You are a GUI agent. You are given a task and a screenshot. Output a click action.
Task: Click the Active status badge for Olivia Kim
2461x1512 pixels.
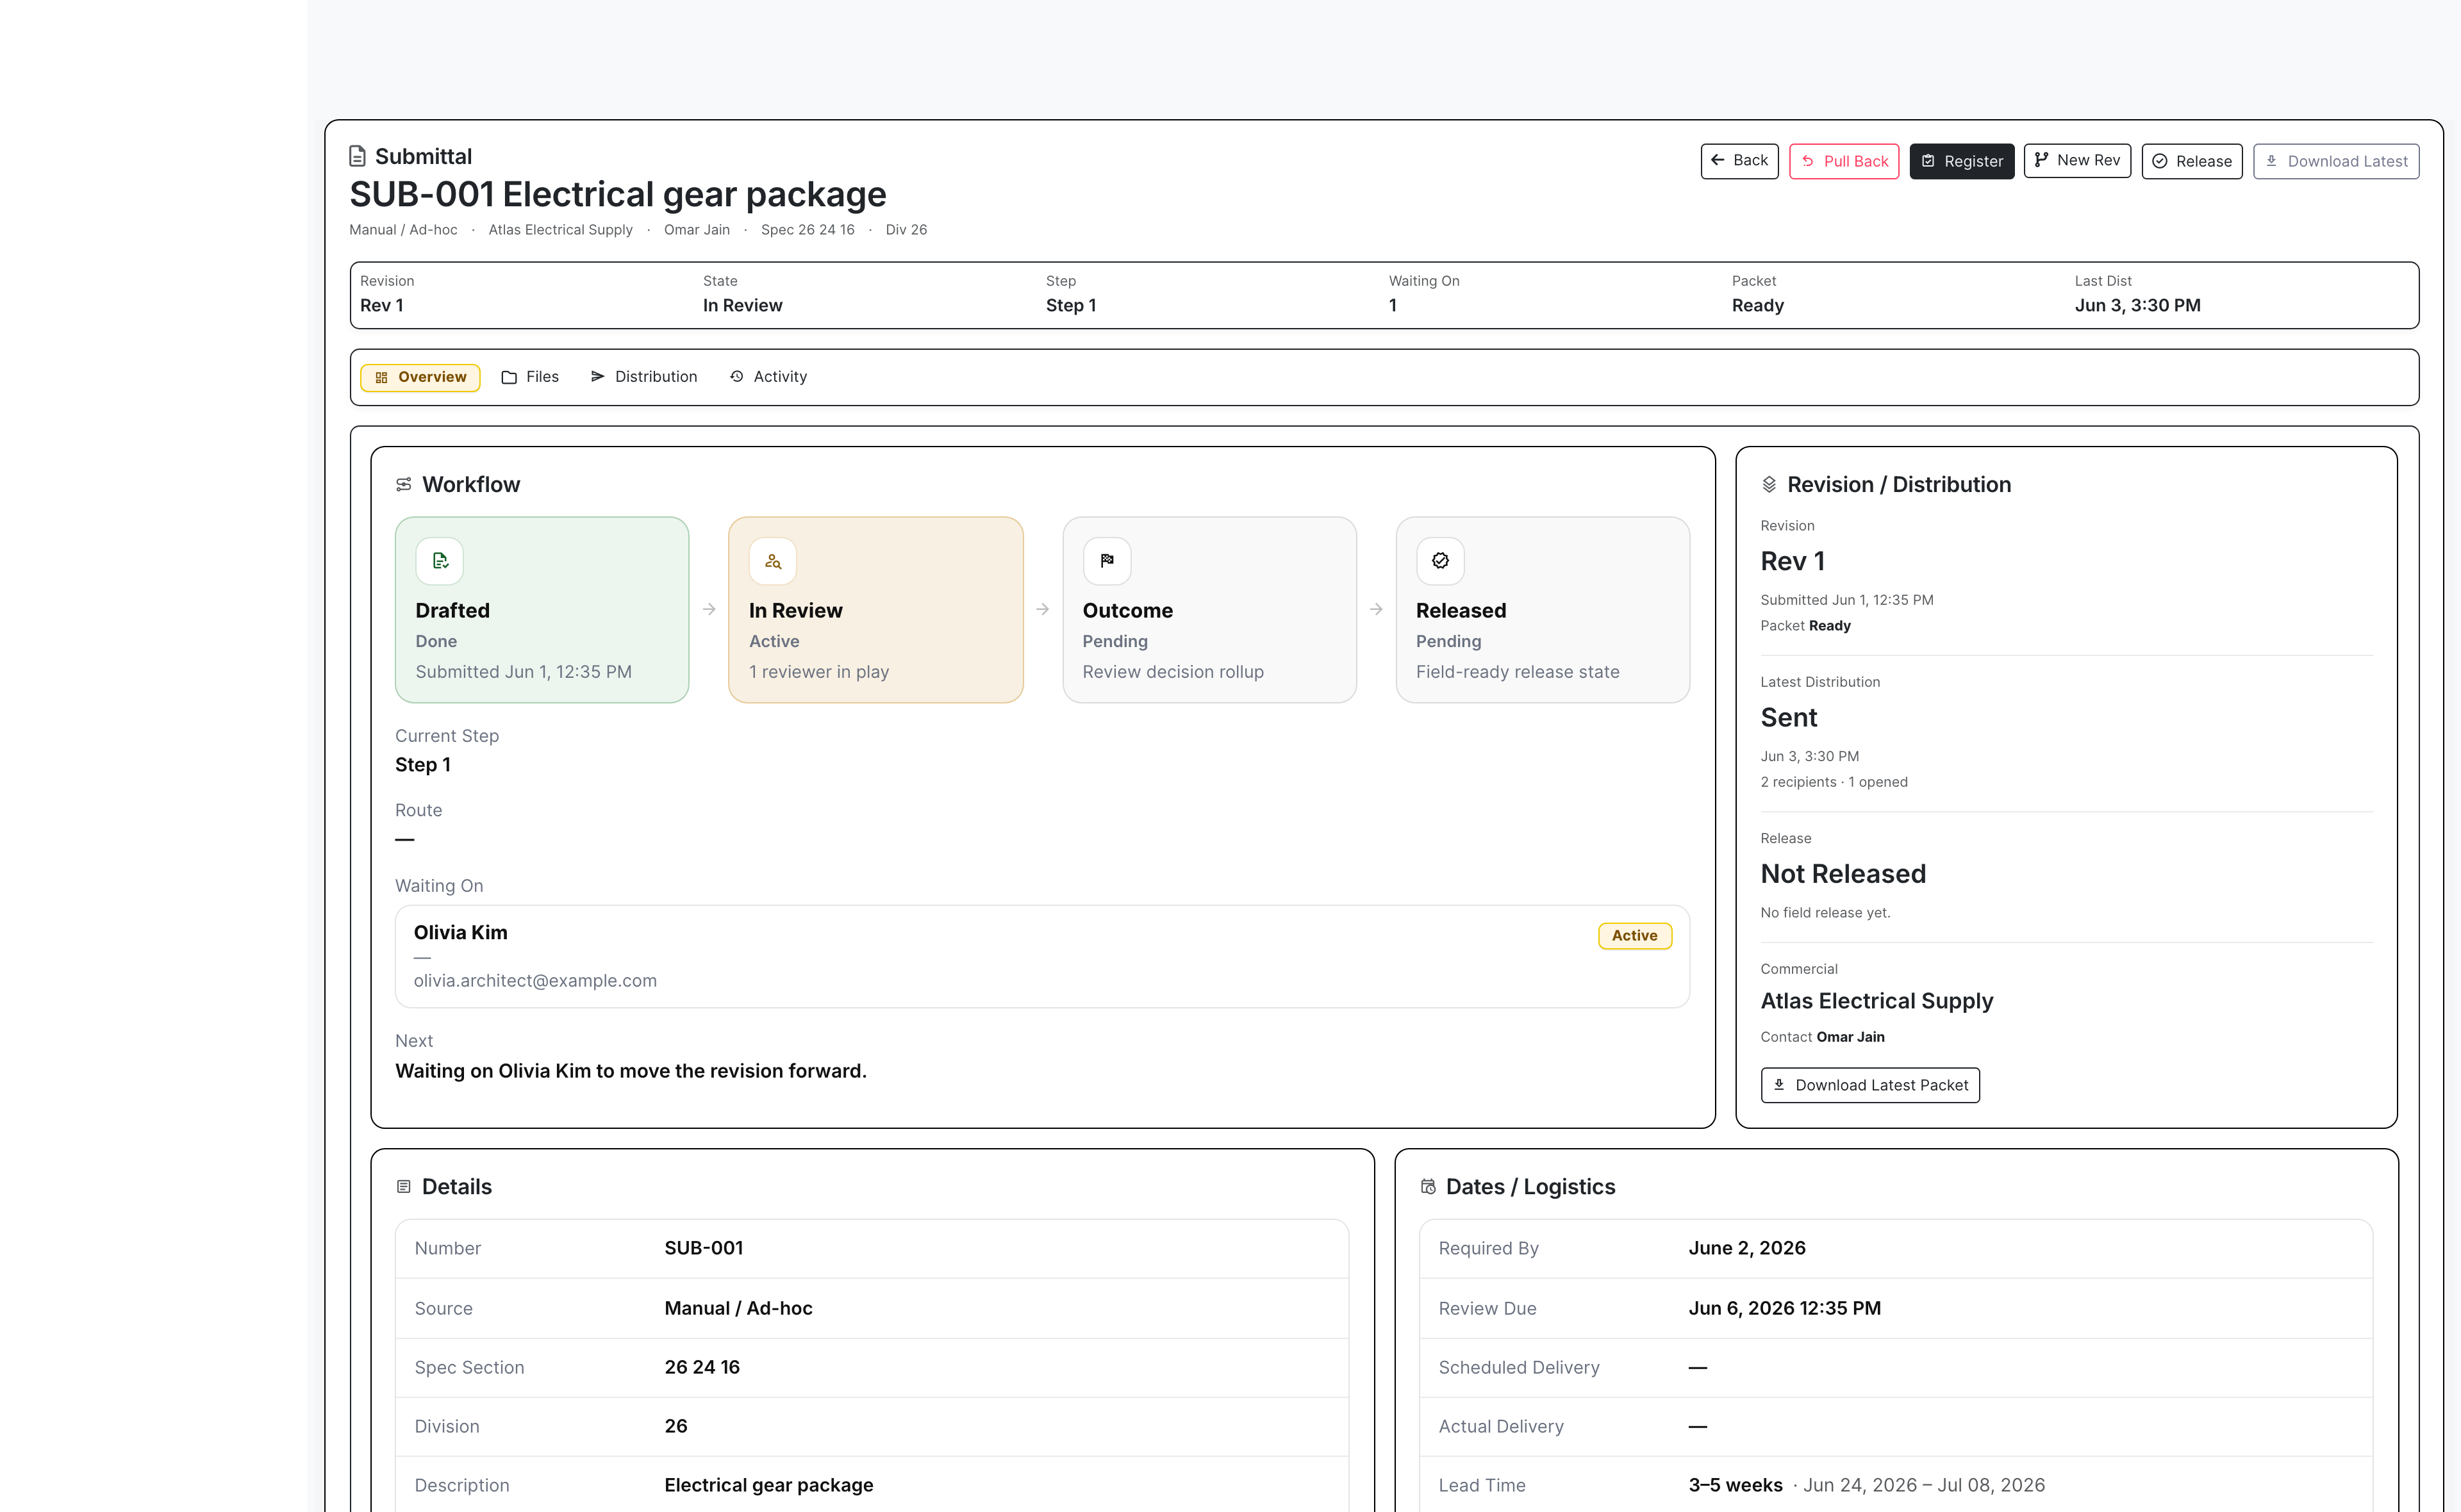(1634, 935)
